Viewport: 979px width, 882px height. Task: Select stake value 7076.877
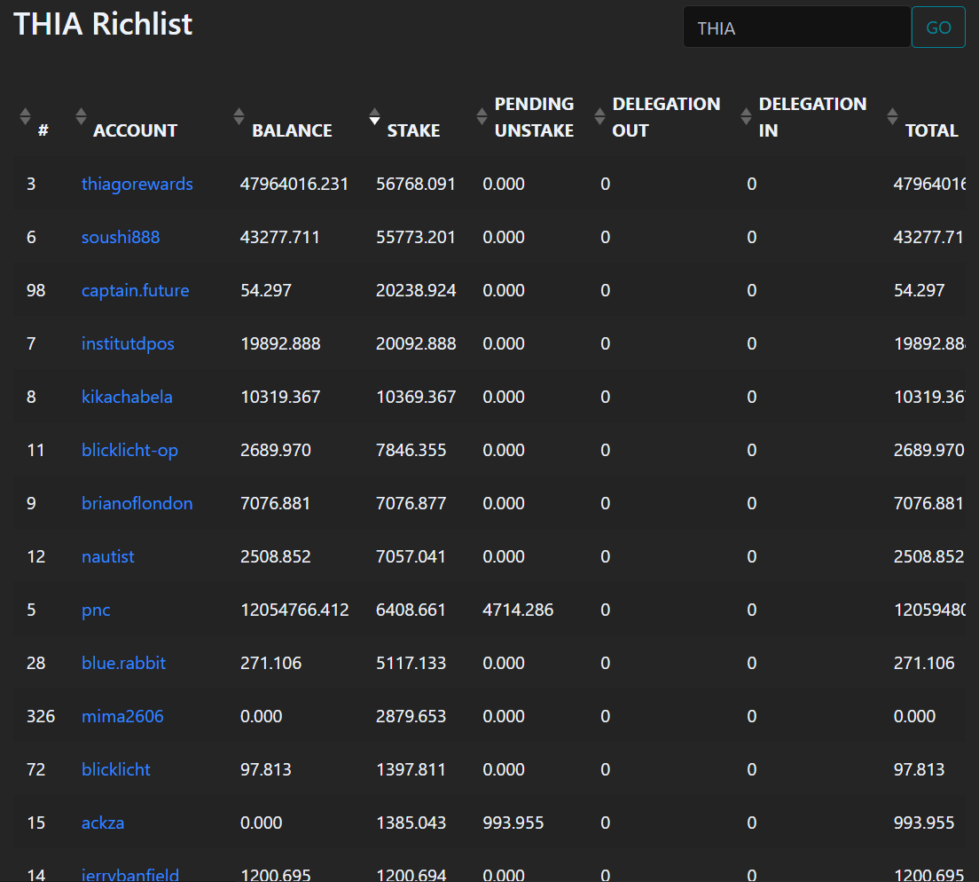pyautogui.click(x=411, y=503)
